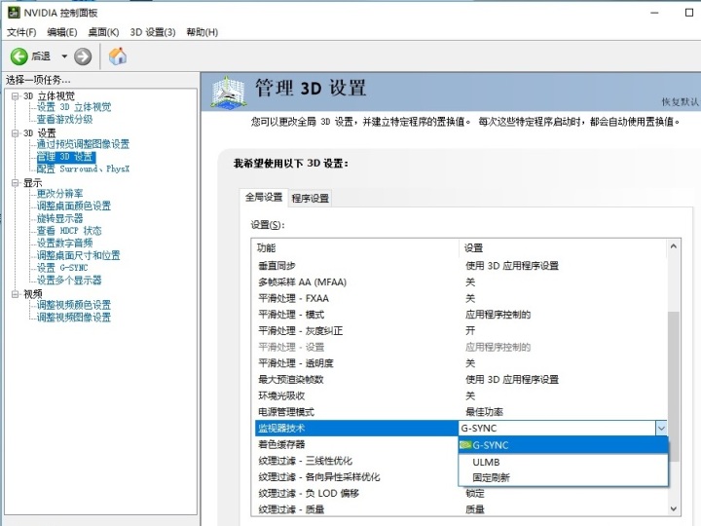Open 调整桌面尺寸和位置 task
The height and width of the screenshot is (526, 701).
pyautogui.click(x=79, y=255)
